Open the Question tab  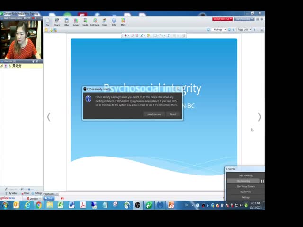coord(33,198)
